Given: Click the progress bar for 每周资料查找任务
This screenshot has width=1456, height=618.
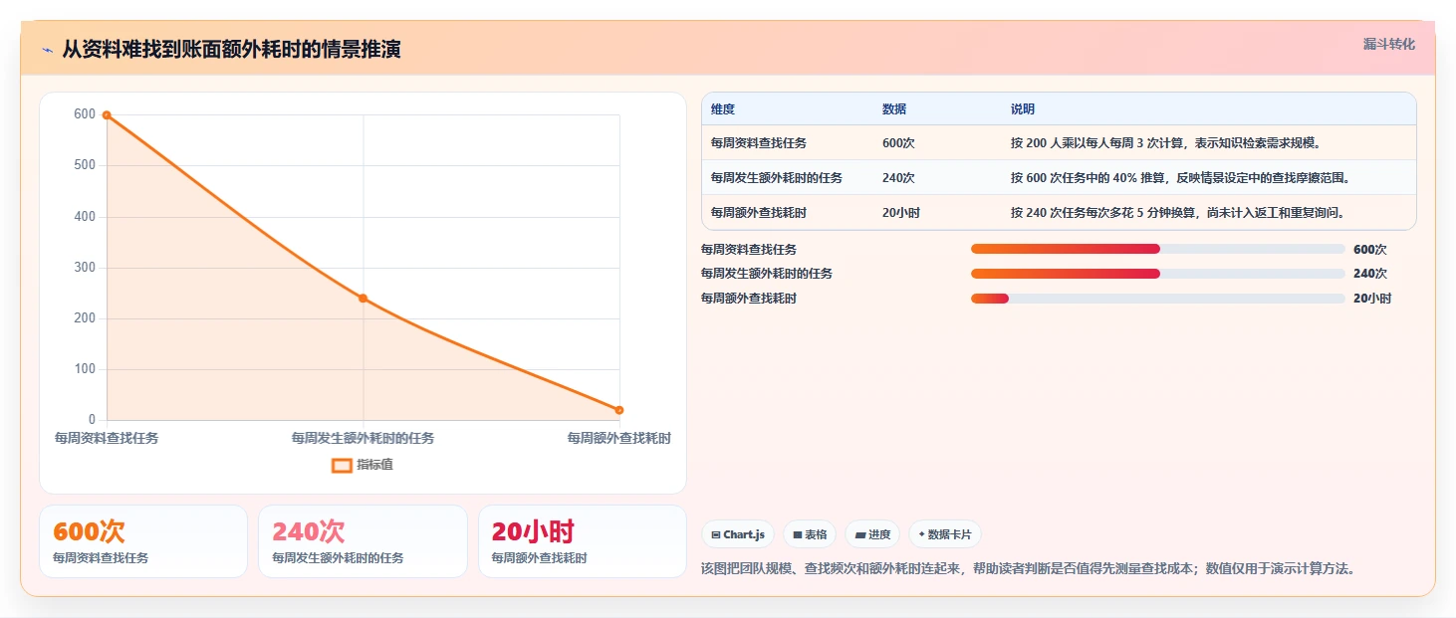Looking at the screenshot, I should pyautogui.click(x=1157, y=249).
